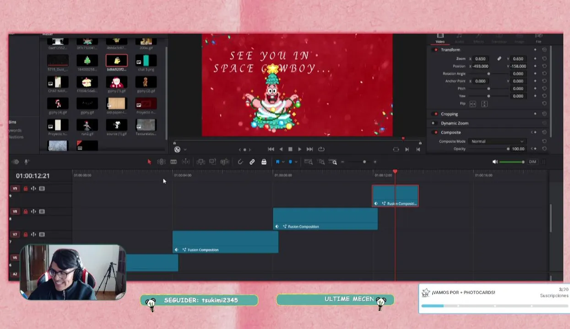Go to next clip edit point

(x=407, y=149)
